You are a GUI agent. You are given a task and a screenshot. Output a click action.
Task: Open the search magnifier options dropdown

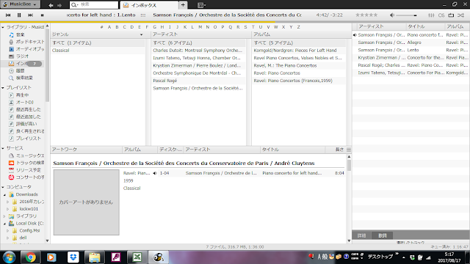coord(74,5)
